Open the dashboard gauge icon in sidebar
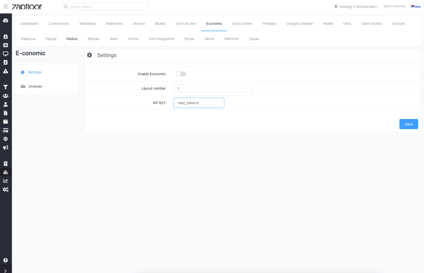 [x=6, y=20]
